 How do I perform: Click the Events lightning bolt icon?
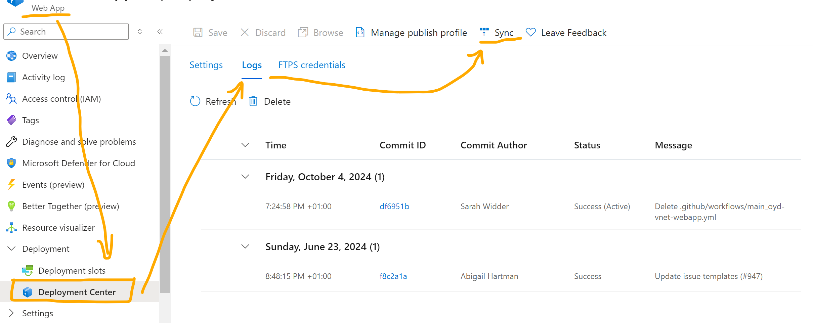(11, 185)
